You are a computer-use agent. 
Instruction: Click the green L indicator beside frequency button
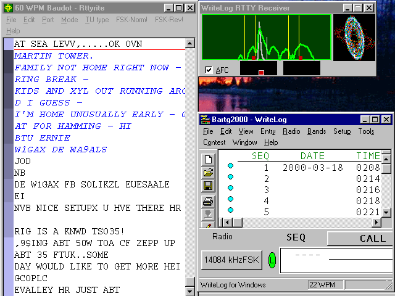coord(272,260)
